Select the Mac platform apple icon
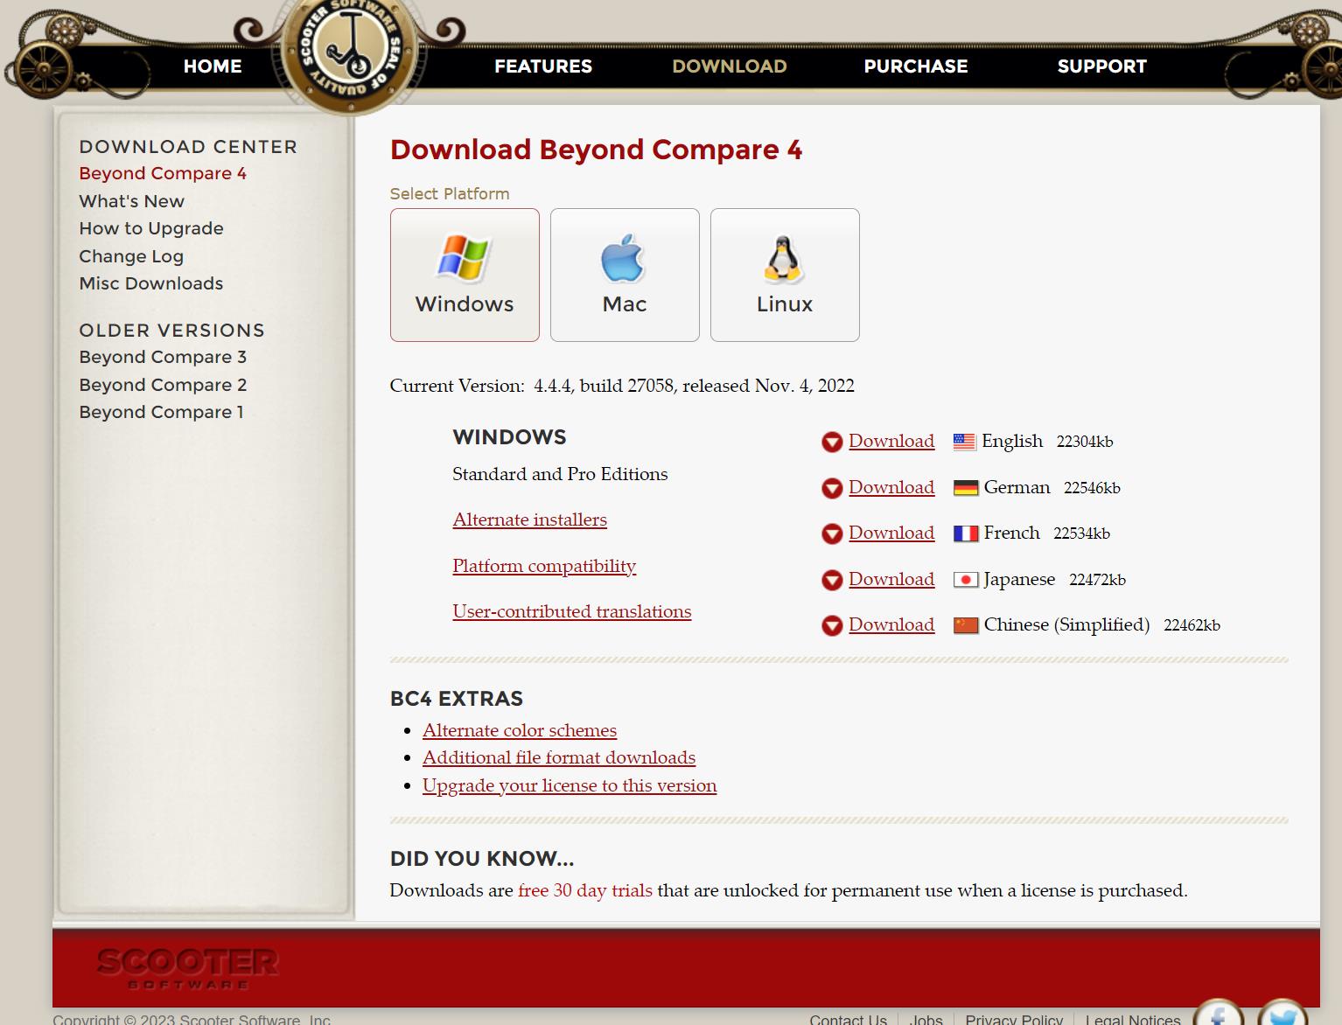The width and height of the screenshot is (1342, 1025). [x=624, y=259]
